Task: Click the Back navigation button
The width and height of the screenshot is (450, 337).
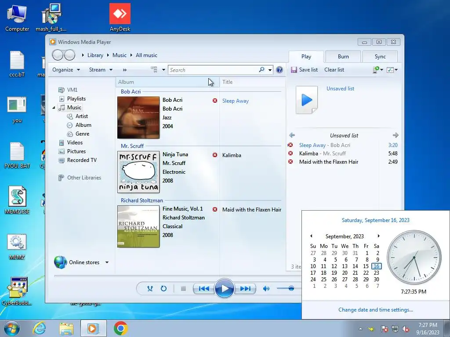Action: coord(58,55)
